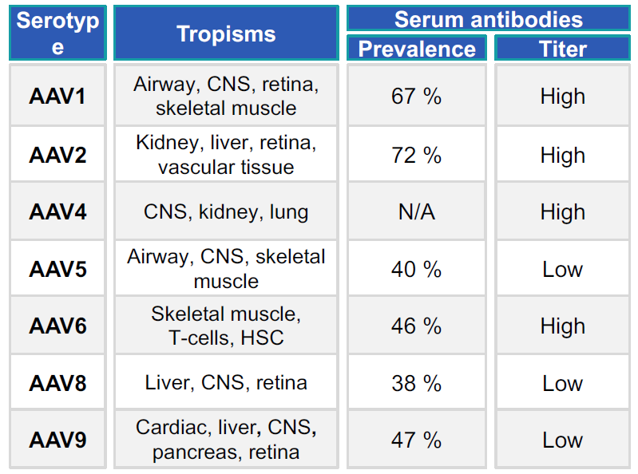Select the "Cardiac, liver, CNS, pancreas, retina" cell
Image resolution: width=638 pixels, height=474 pixels.
click(226, 440)
